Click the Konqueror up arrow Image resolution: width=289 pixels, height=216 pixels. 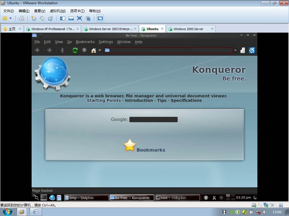pyautogui.click(x=62, y=50)
